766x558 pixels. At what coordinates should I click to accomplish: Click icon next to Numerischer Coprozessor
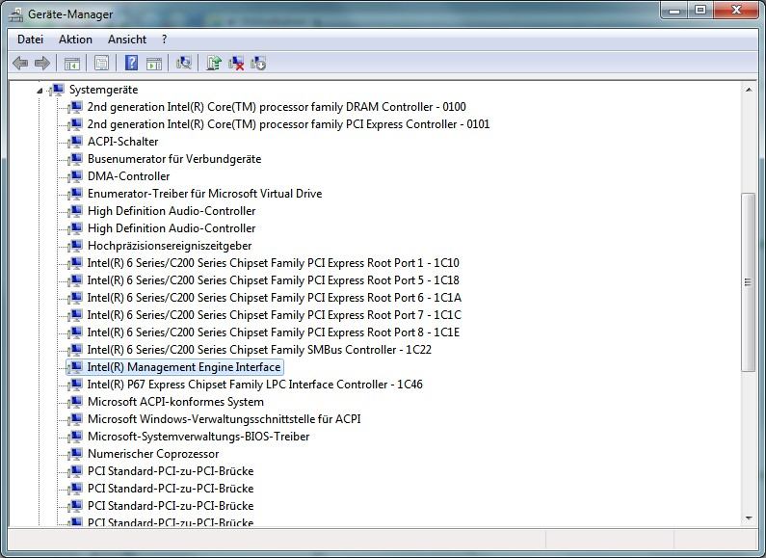[76, 454]
